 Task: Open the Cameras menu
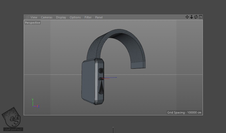[47, 17]
